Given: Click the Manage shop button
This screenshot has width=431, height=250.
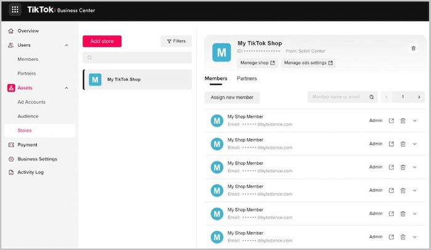Looking at the screenshot, I should tap(257, 63).
